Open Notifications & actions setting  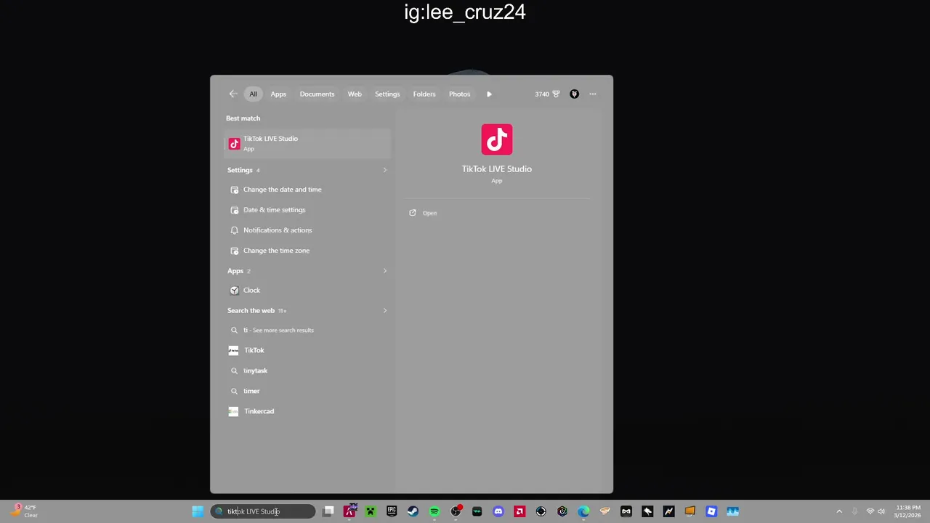pyautogui.click(x=308, y=230)
